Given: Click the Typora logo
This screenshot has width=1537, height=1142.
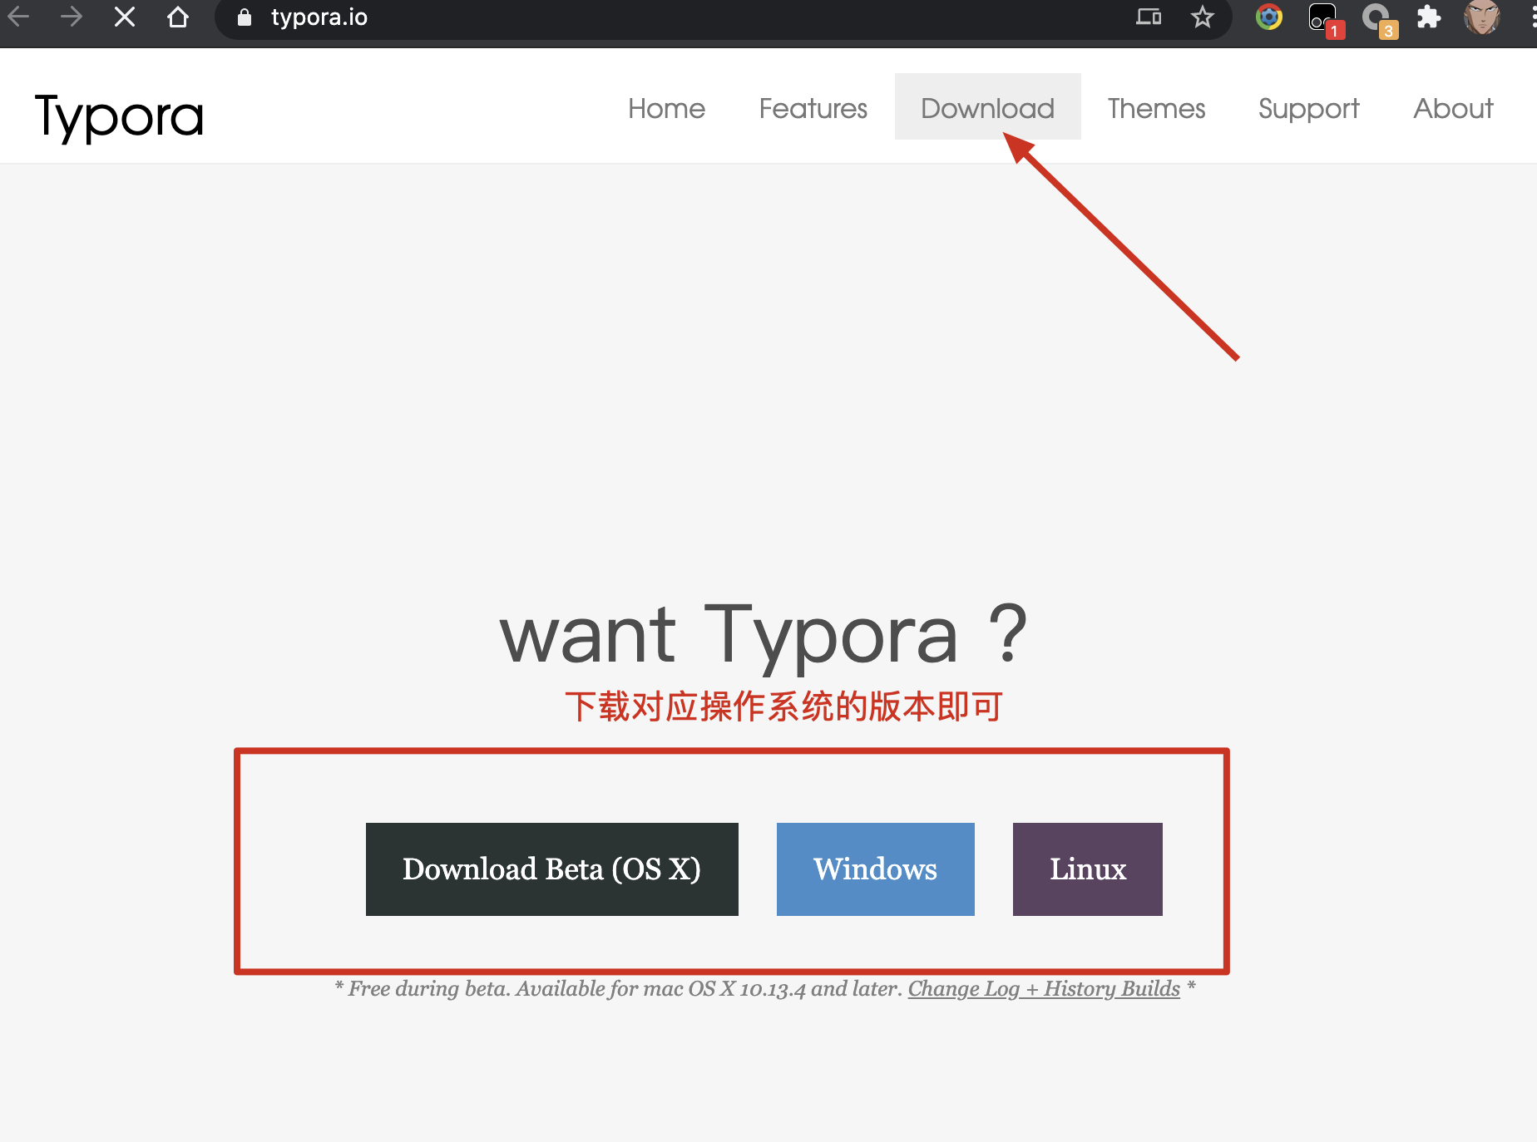Looking at the screenshot, I should tap(119, 116).
